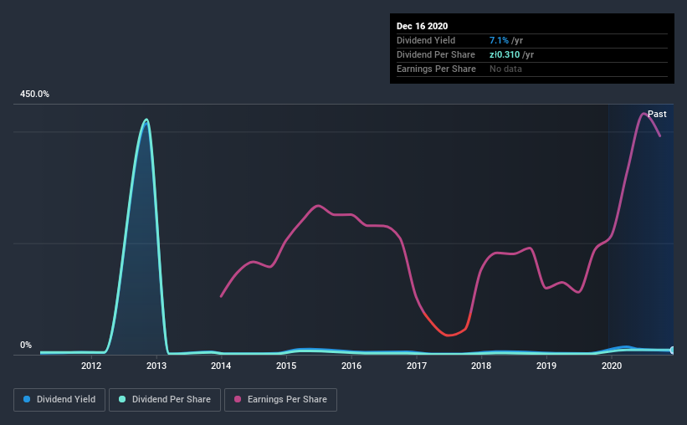Click the data point marker at chart end
The width and height of the screenshot is (687, 425).
pyautogui.click(x=672, y=350)
